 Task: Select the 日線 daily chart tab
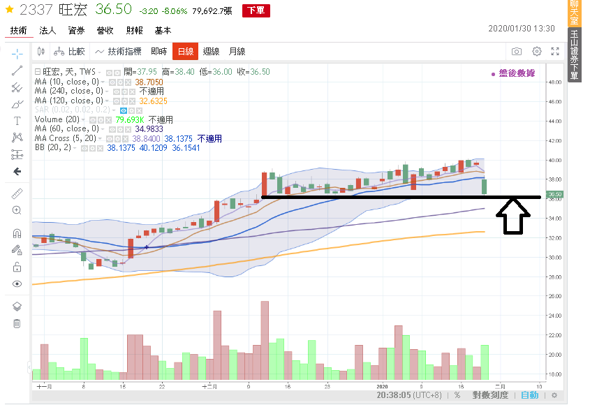(186, 52)
